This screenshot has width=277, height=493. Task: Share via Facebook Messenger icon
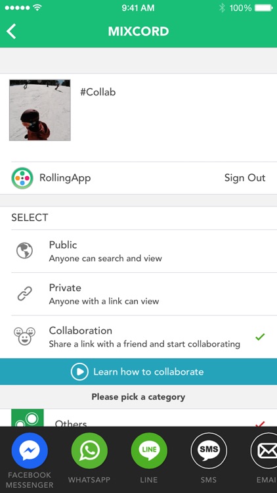30,450
